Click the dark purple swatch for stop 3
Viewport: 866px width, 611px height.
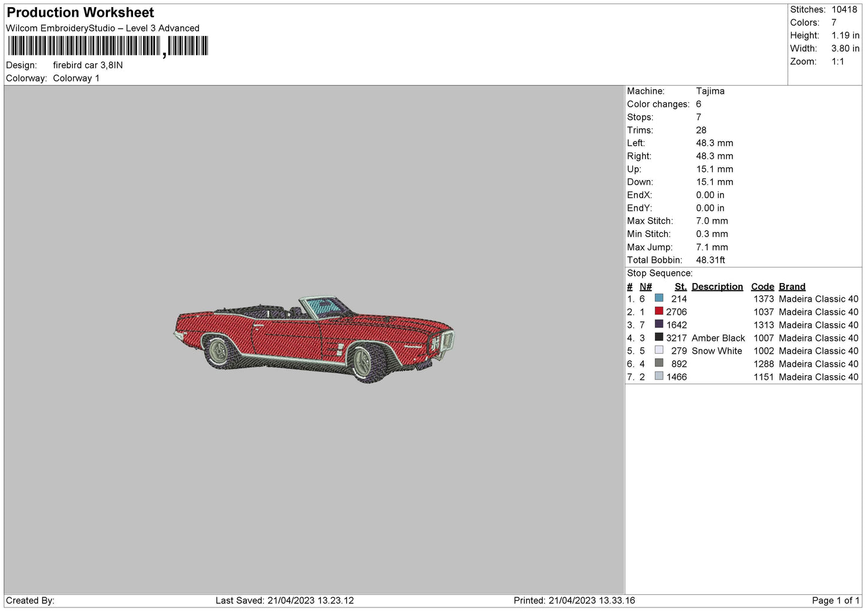(x=659, y=324)
